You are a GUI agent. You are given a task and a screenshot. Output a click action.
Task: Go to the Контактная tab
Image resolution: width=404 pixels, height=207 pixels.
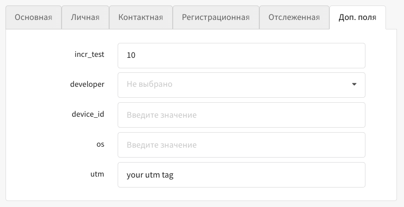[141, 18]
